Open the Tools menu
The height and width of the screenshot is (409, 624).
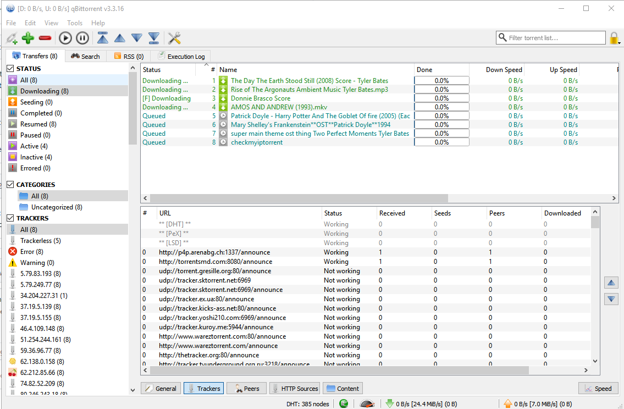point(75,23)
